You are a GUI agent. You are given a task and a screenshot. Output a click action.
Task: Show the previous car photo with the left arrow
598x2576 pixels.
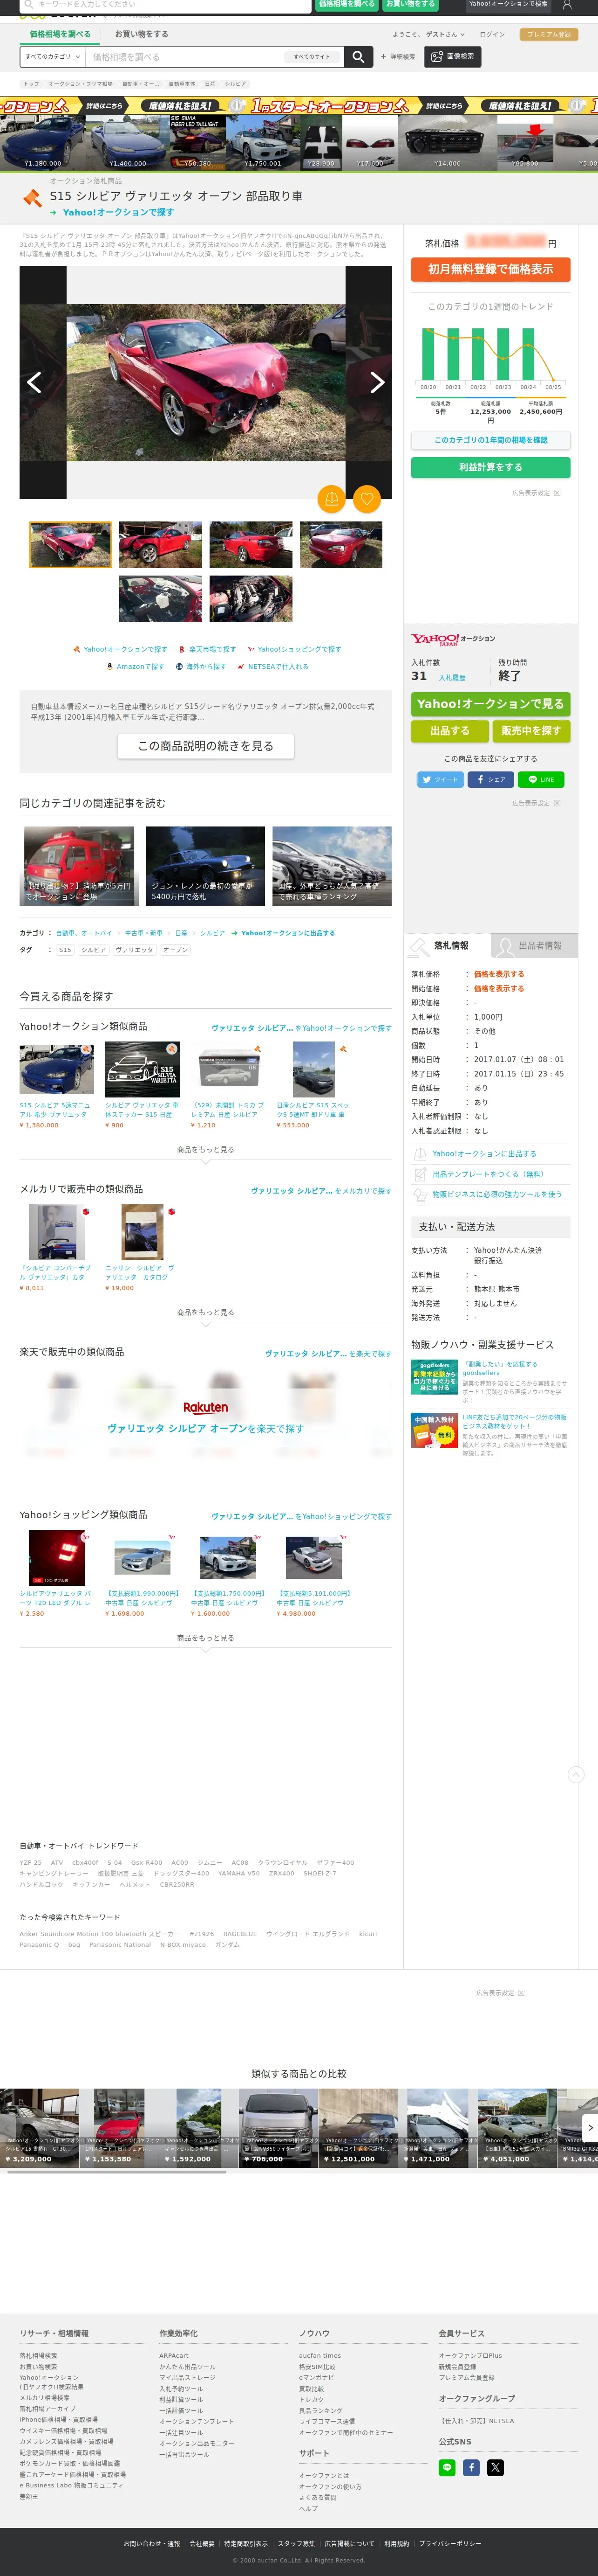pyautogui.click(x=34, y=382)
